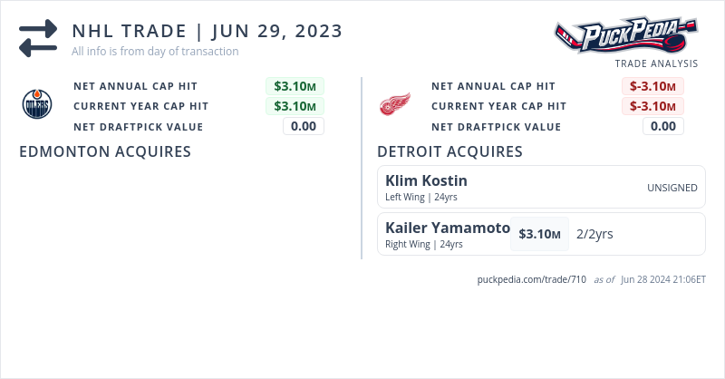Click the Detroit Red Wings logo
The width and height of the screenshot is (725, 379).
pos(394,105)
